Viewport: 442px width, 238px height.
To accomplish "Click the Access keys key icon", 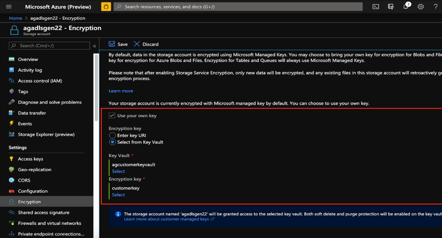I will click(11, 159).
